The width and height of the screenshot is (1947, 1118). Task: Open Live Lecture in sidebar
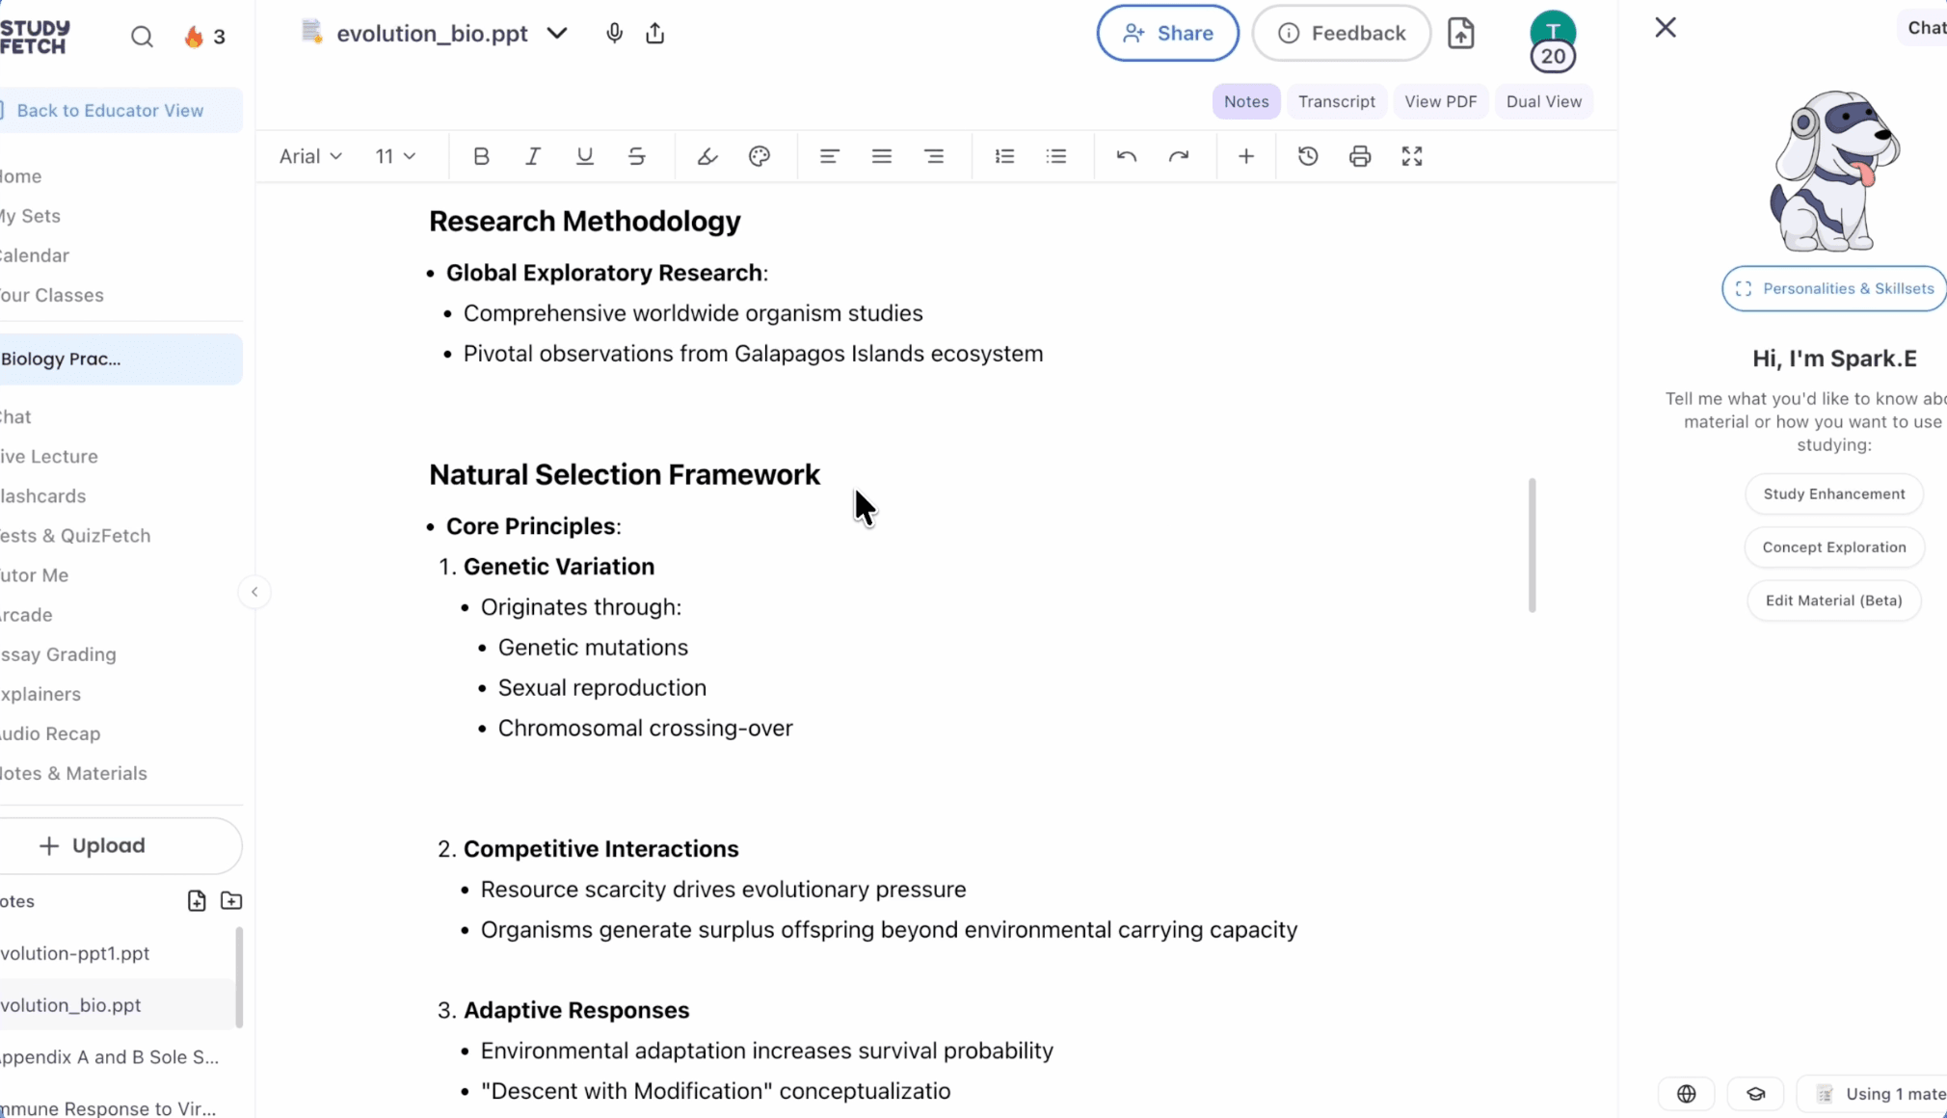coord(48,456)
